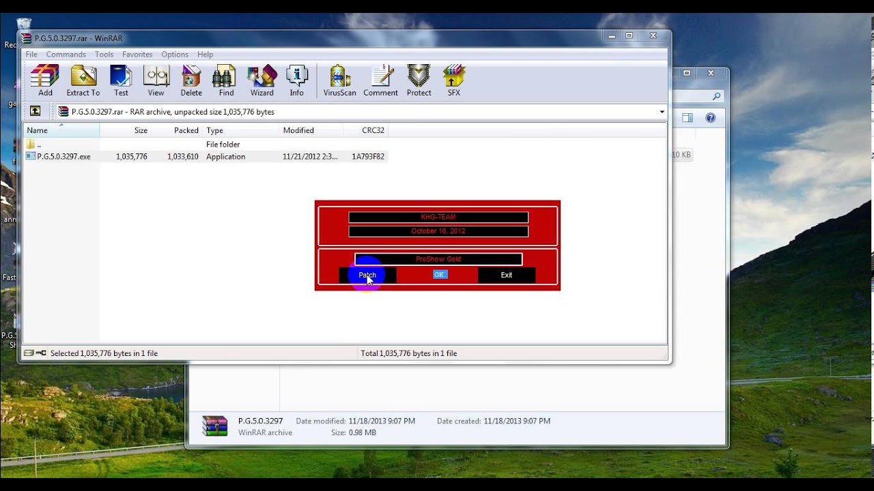Toggle the preview pane icon in Explorer window
874x491 pixels.
(x=688, y=118)
